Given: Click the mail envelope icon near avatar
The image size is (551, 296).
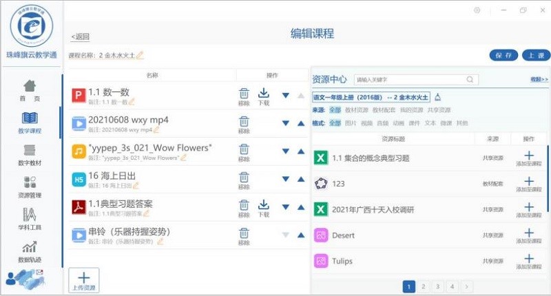Looking at the screenshot, I should tap(39, 272).
